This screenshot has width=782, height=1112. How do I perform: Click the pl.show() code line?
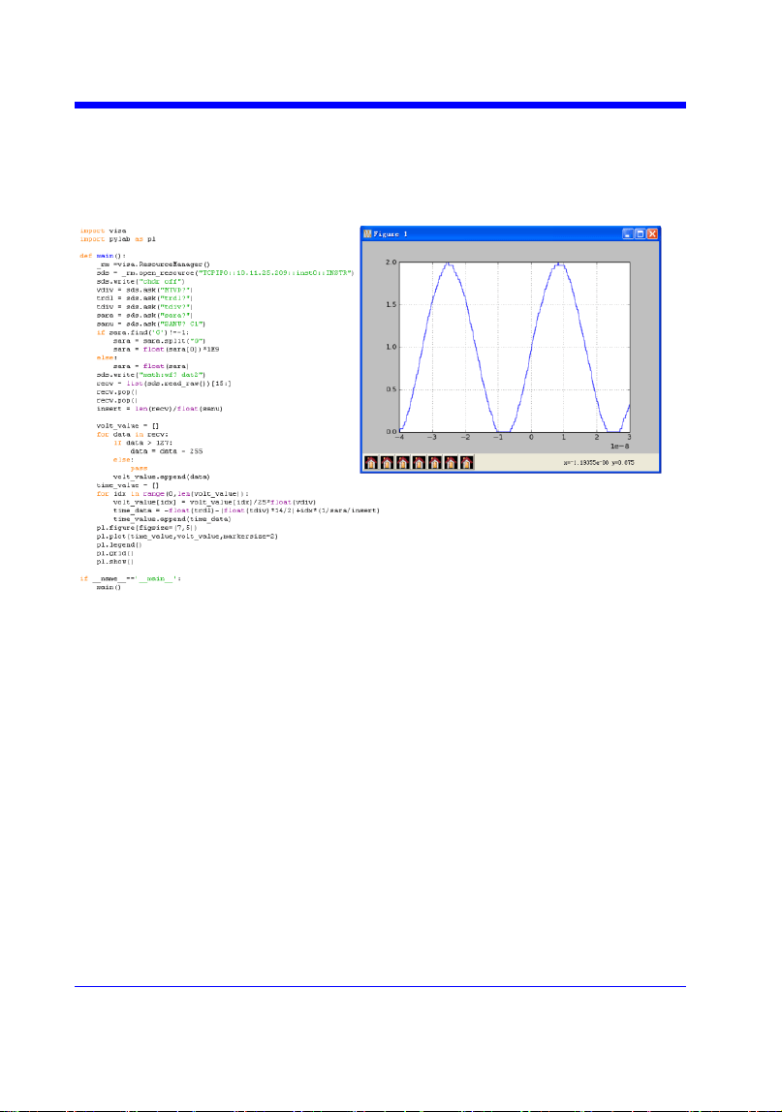[115, 562]
